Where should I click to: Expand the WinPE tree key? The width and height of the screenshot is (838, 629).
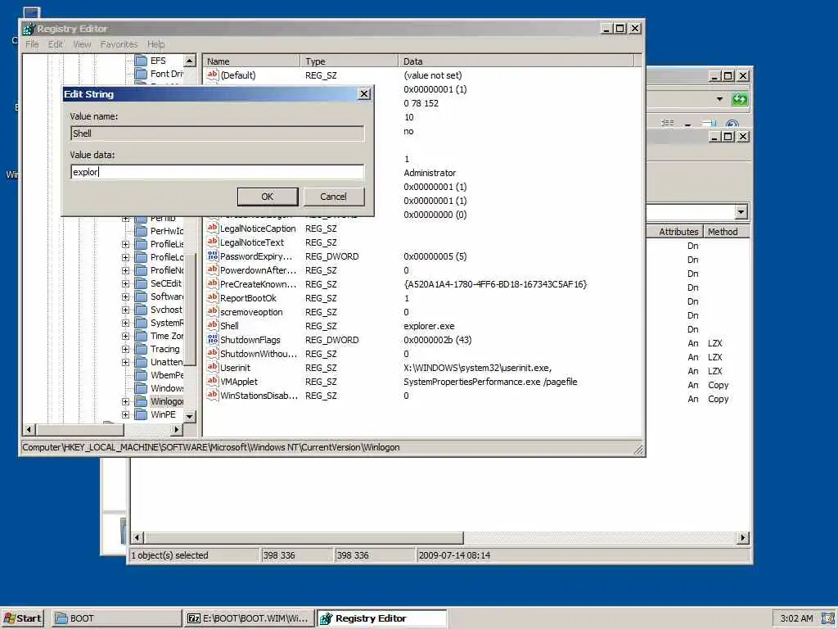pyautogui.click(x=125, y=414)
